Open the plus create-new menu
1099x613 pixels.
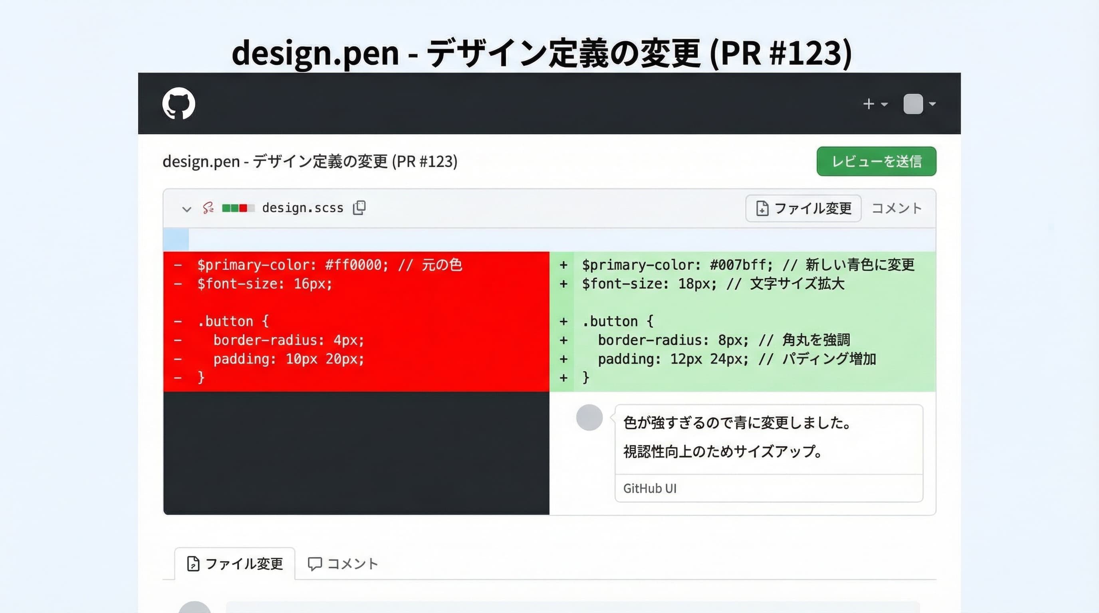pyautogui.click(x=875, y=104)
